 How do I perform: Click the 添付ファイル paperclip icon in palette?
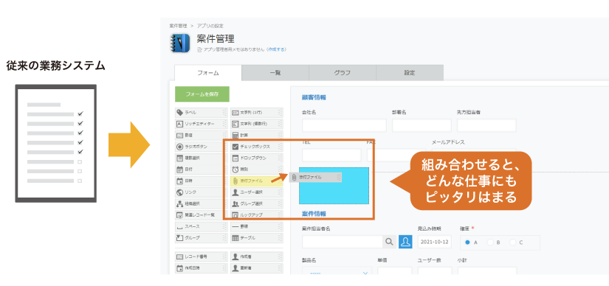tap(235, 181)
